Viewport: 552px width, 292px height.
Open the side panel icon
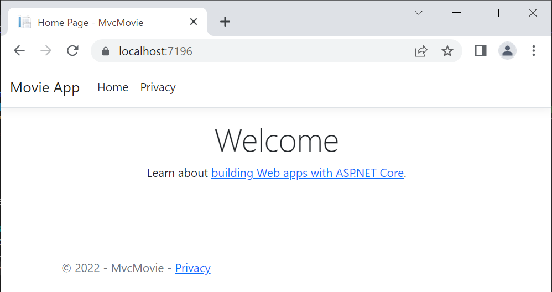click(481, 51)
